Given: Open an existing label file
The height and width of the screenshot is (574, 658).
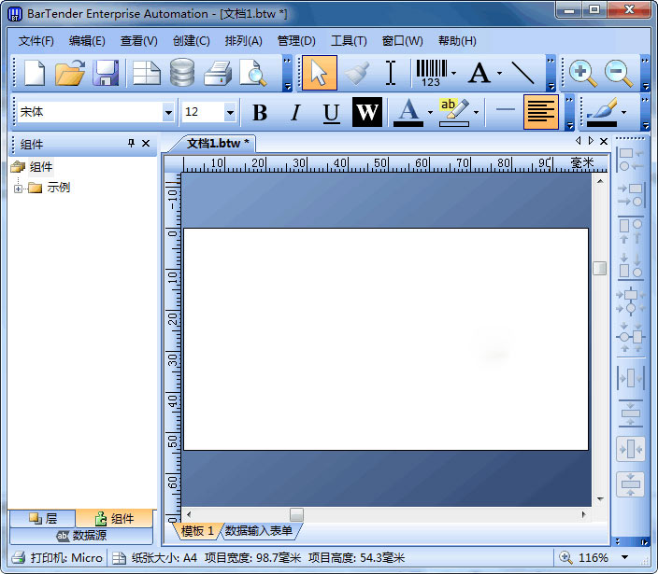Looking at the screenshot, I should tap(70, 73).
